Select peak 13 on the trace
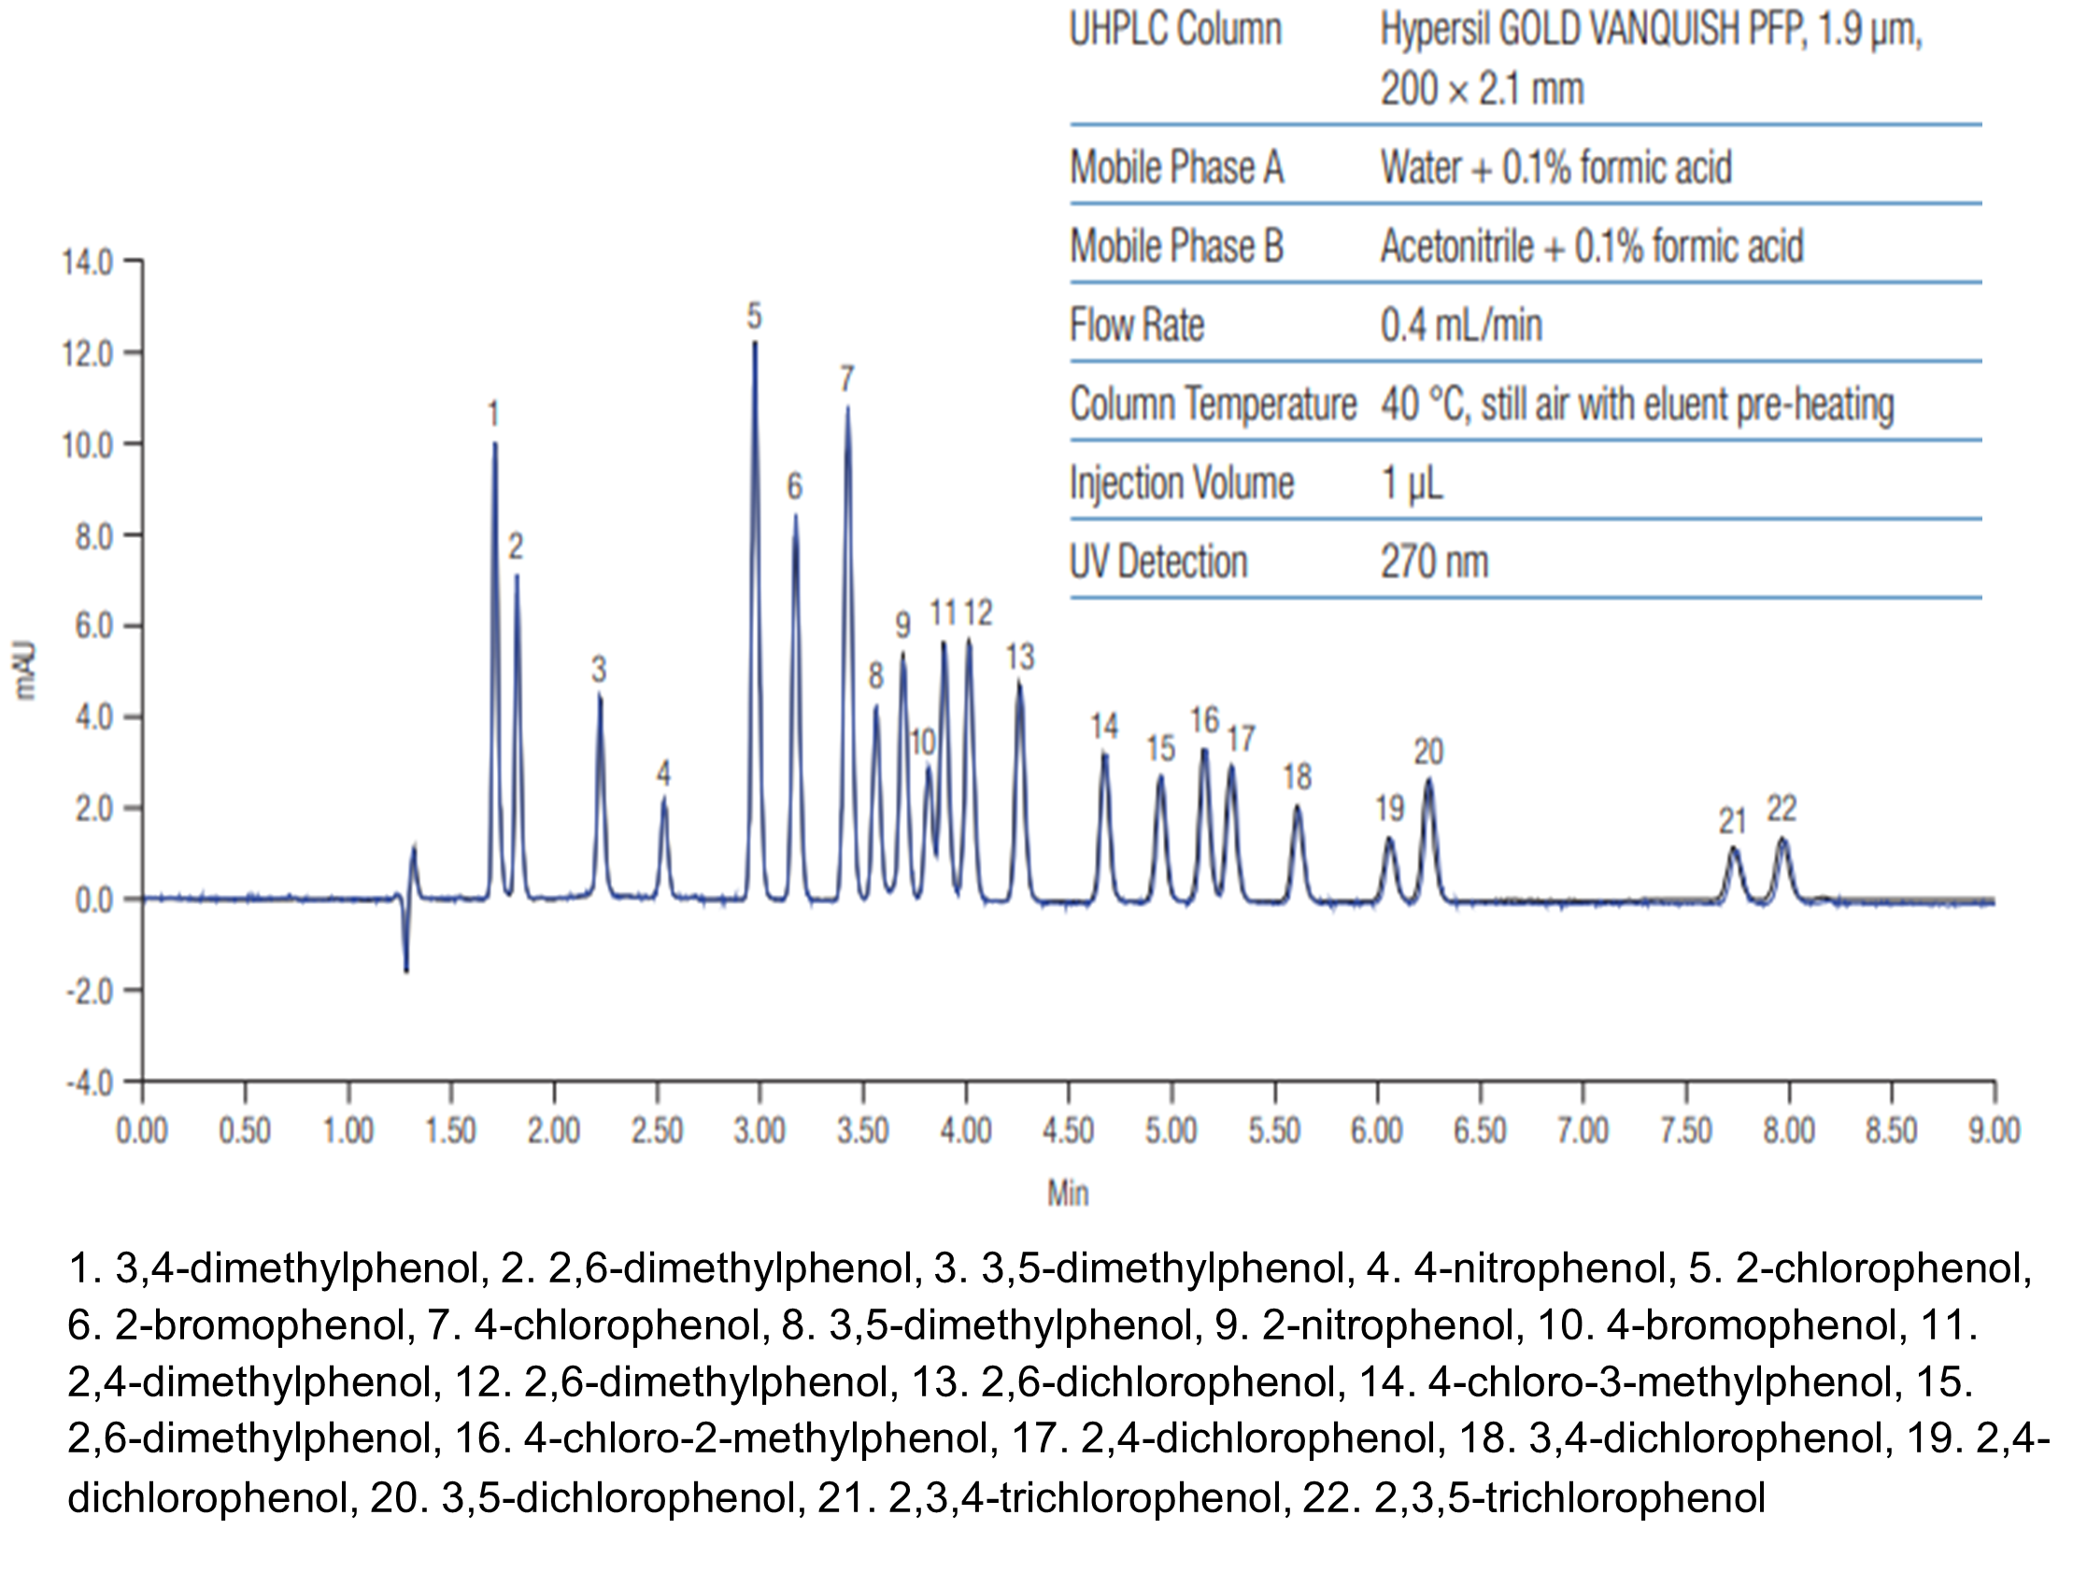Screen dimensions: 2087x1586 pos(1020,680)
